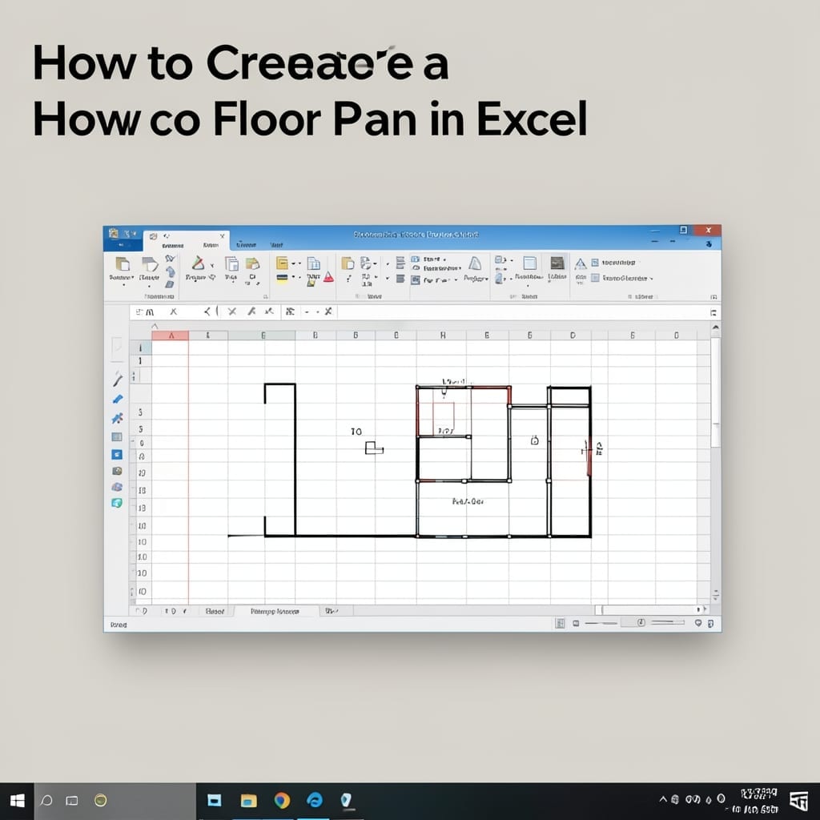Screen dimensions: 820x820
Task: Open the dropdown arrow beside yellow fill icon
Action: pos(293,263)
